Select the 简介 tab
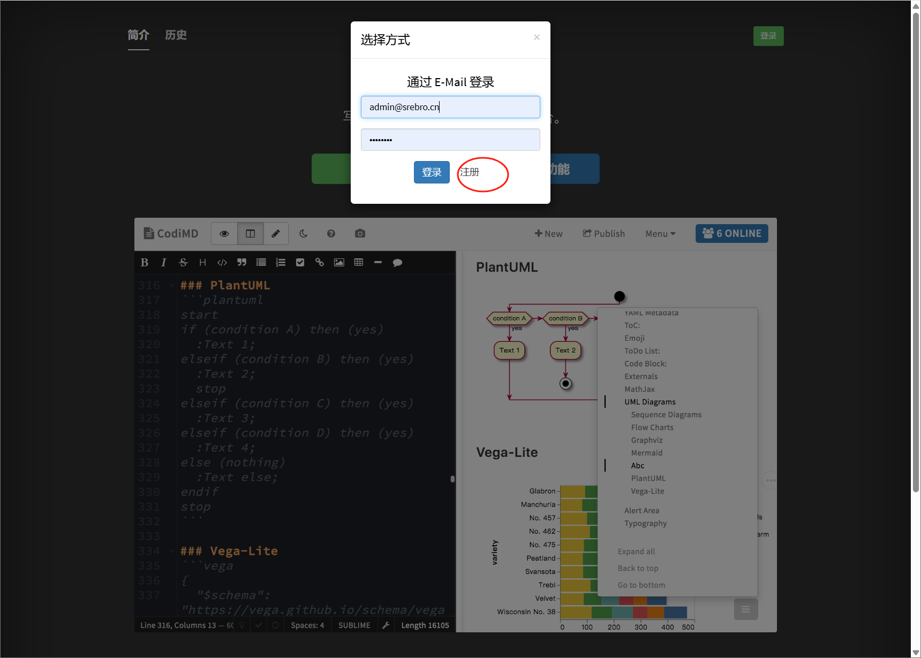The height and width of the screenshot is (658, 921). coord(138,35)
